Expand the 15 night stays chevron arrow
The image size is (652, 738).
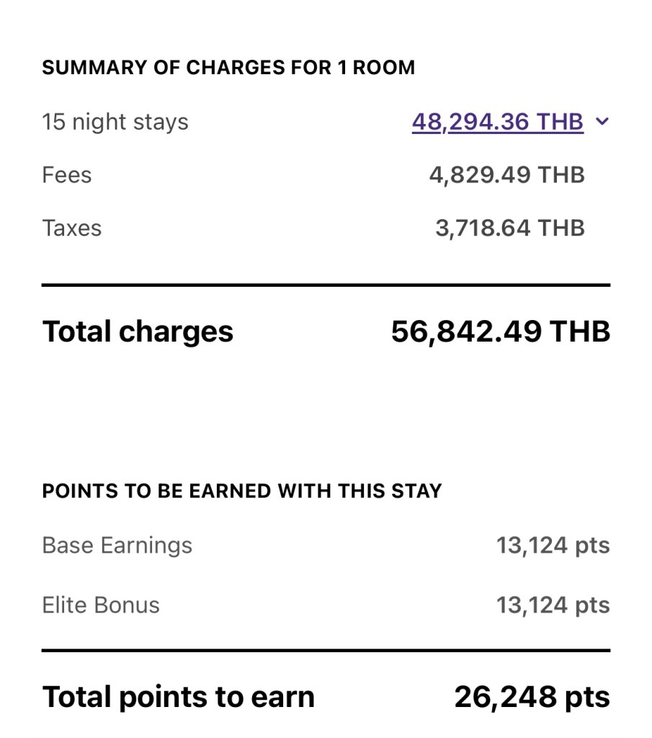(603, 122)
